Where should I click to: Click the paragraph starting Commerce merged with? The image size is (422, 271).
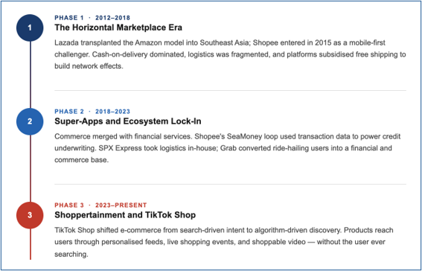(228, 148)
